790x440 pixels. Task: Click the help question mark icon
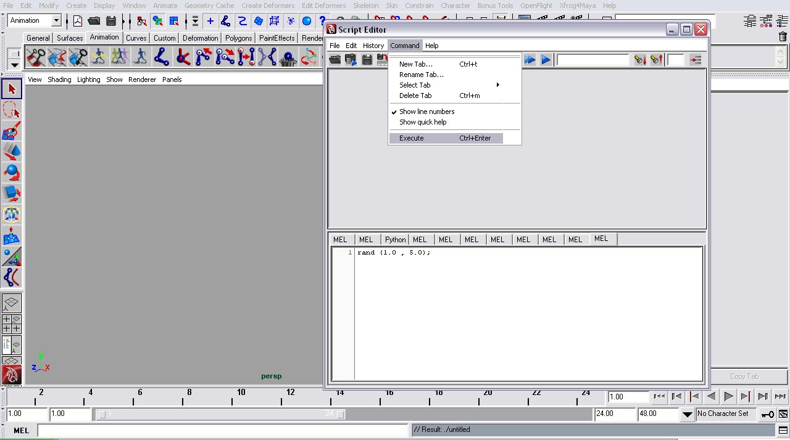click(322, 21)
